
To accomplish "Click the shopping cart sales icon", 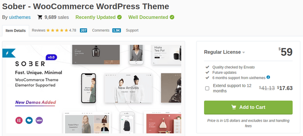I will [x=40, y=17].
